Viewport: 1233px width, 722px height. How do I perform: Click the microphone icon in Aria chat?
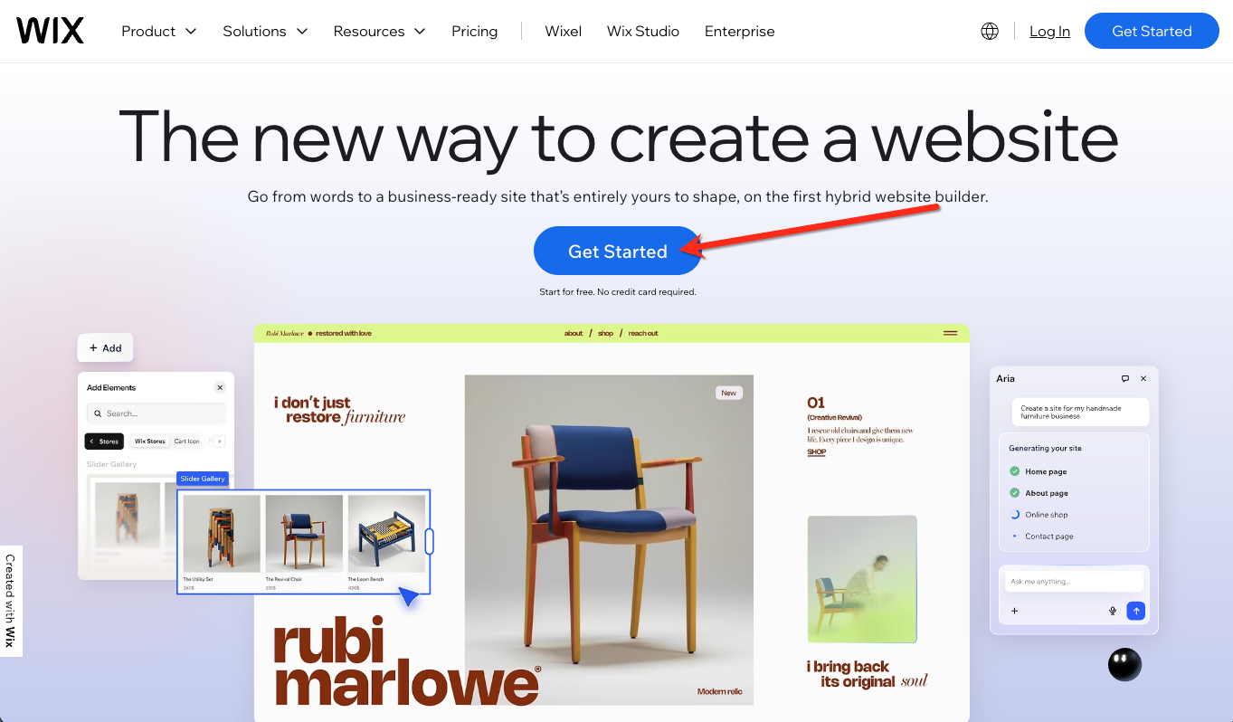1113,611
